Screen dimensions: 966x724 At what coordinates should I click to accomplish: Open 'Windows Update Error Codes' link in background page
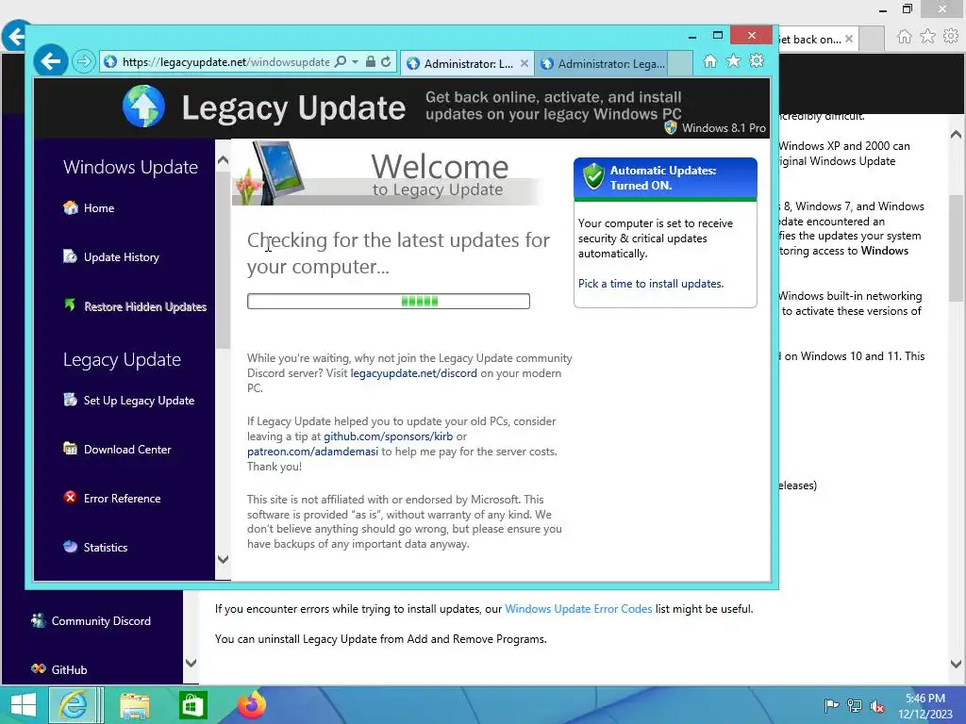578,609
